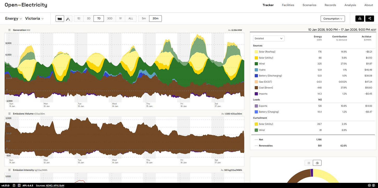Show the pie chart view button

point(317,163)
